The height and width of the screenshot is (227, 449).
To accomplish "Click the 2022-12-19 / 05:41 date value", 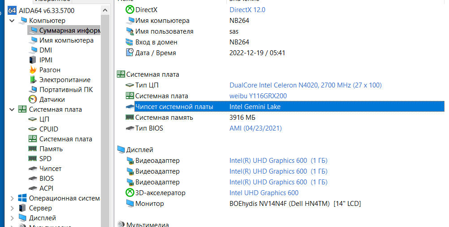I will coord(257,53).
